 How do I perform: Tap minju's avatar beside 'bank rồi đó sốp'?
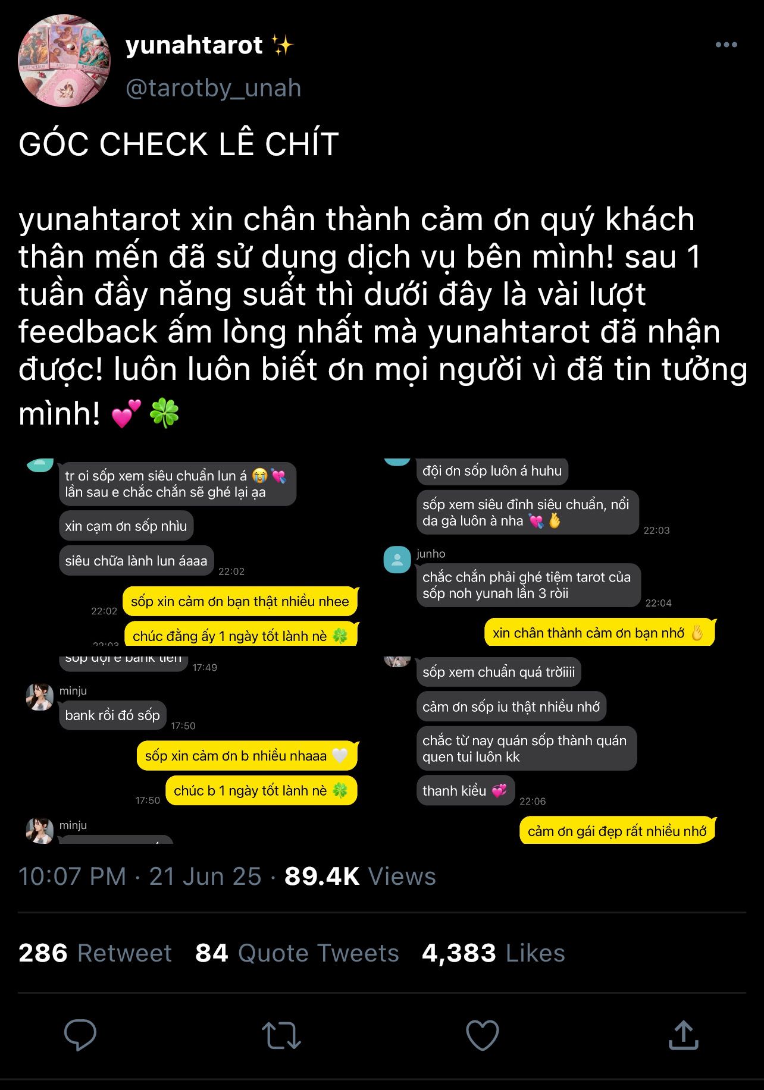[x=40, y=696]
